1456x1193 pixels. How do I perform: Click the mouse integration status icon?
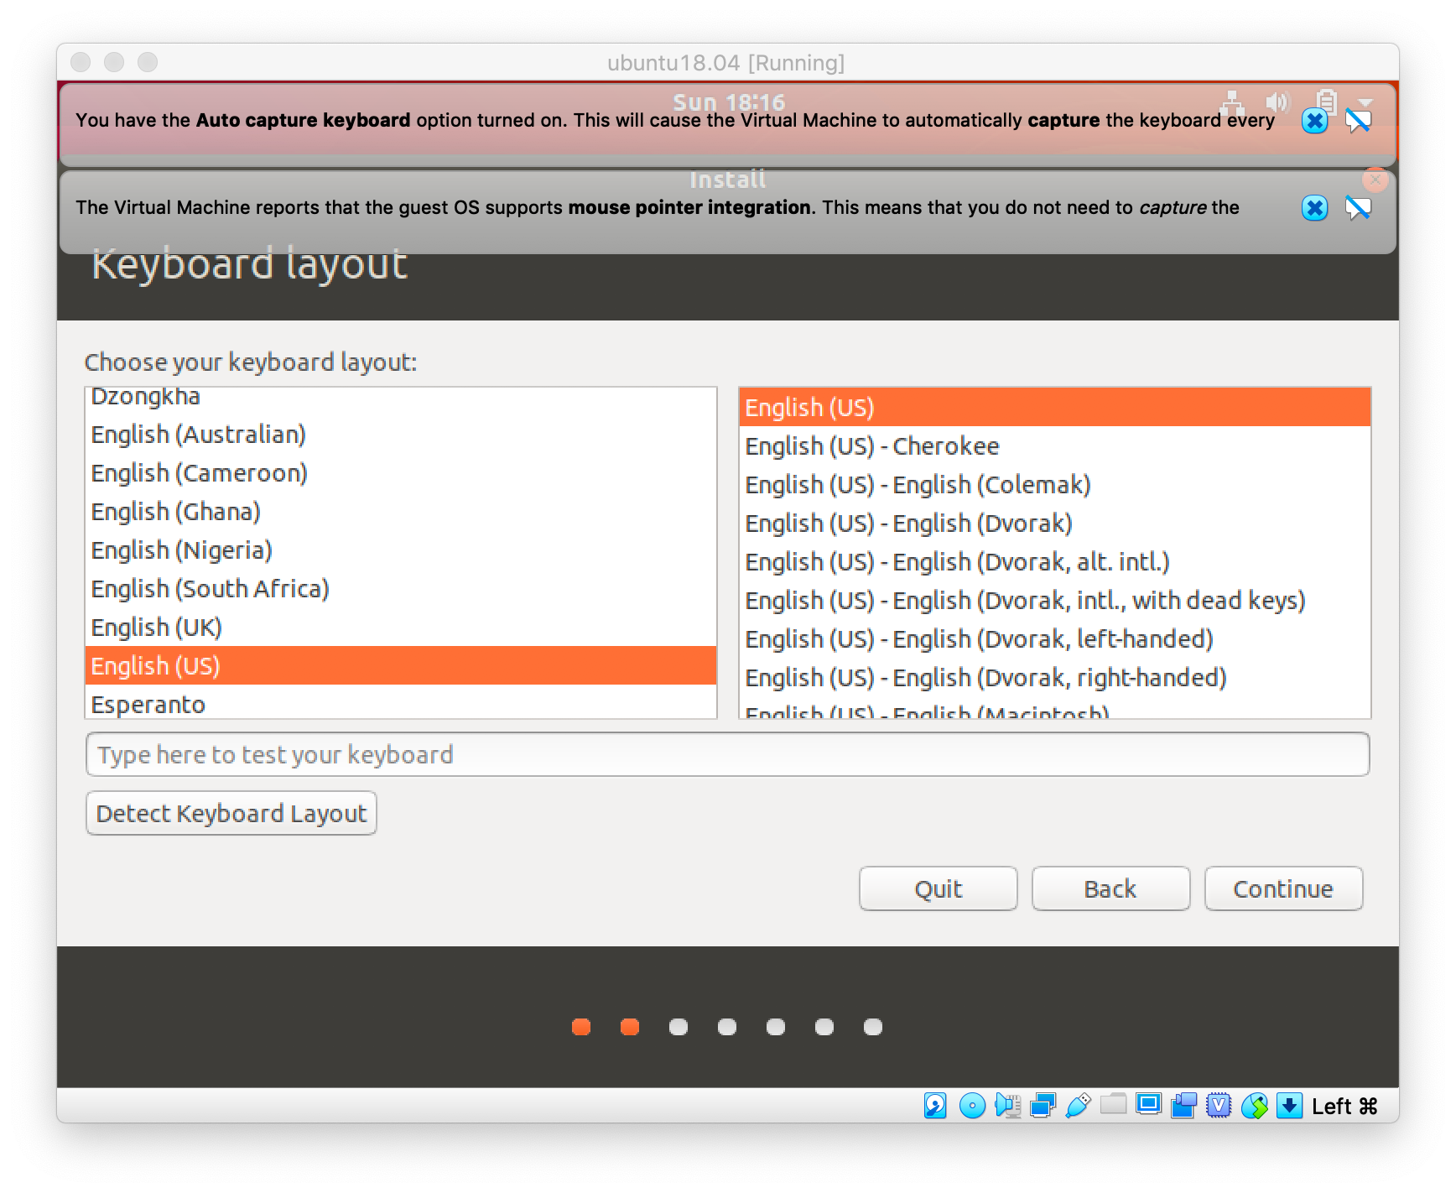pos(1254,1106)
